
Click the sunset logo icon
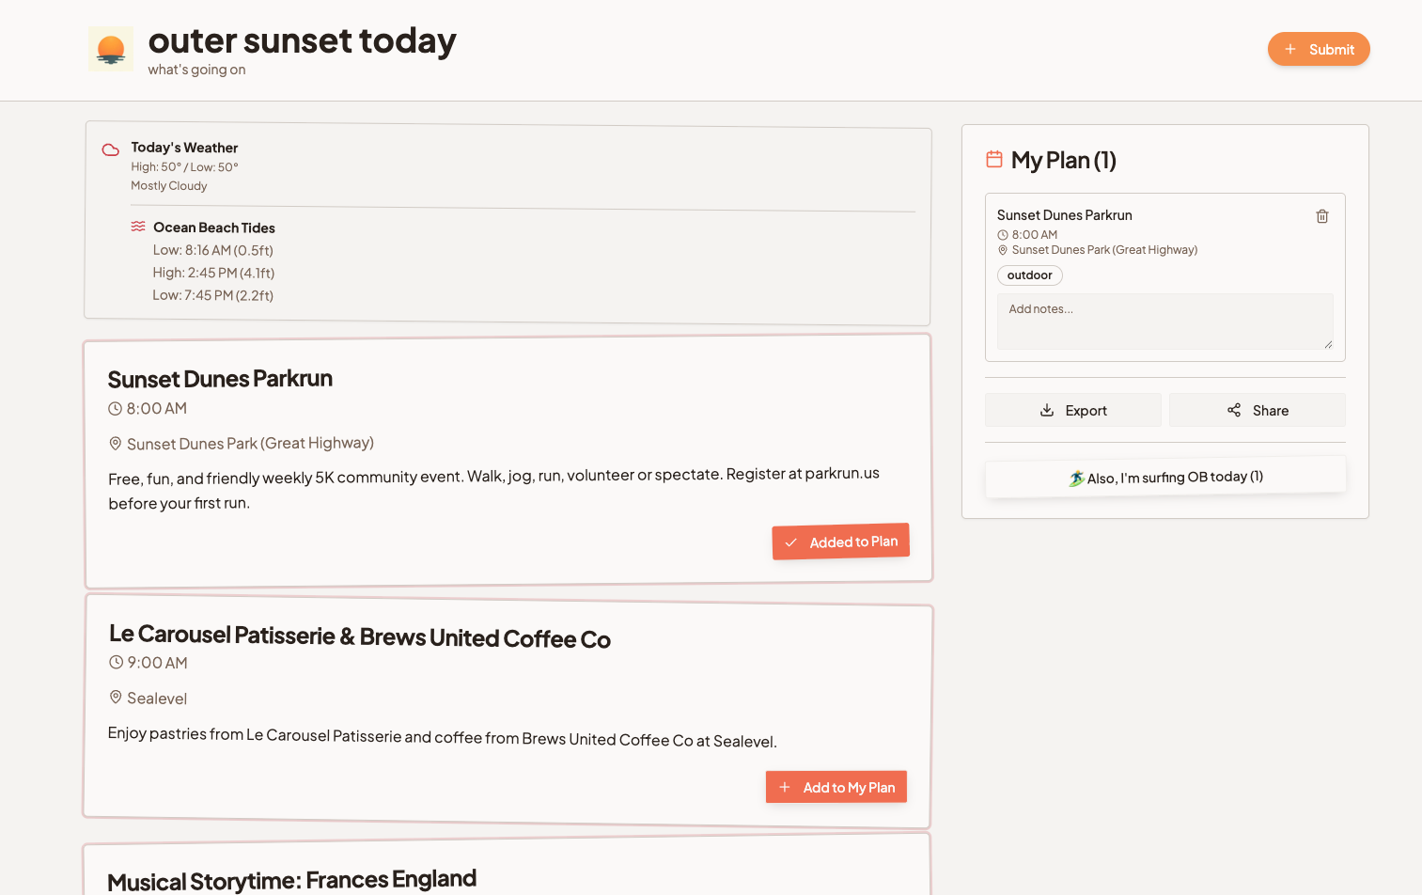(111, 49)
